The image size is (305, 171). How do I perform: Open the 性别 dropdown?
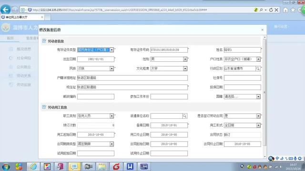click(185, 59)
